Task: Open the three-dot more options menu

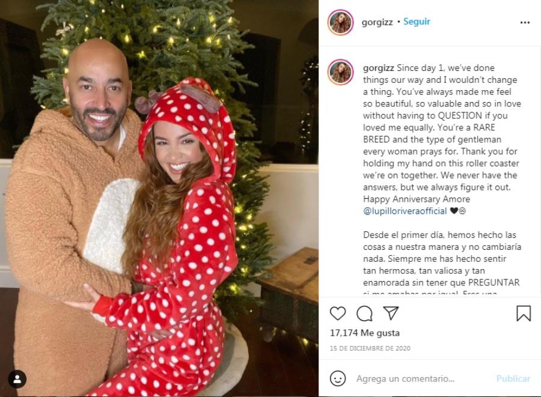Action: (525, 22)
